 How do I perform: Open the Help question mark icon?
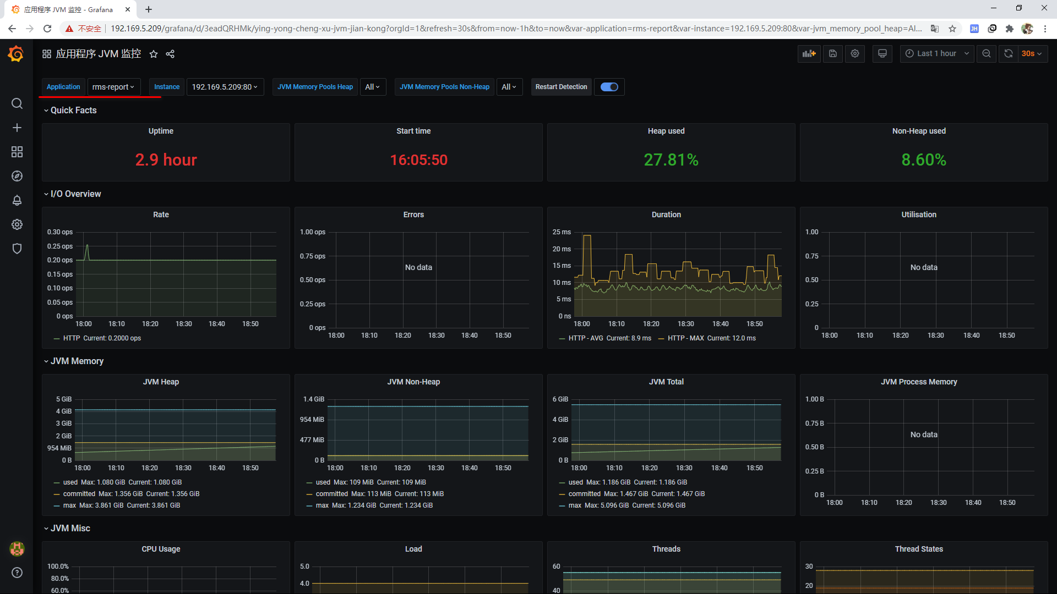pos(17,573)
